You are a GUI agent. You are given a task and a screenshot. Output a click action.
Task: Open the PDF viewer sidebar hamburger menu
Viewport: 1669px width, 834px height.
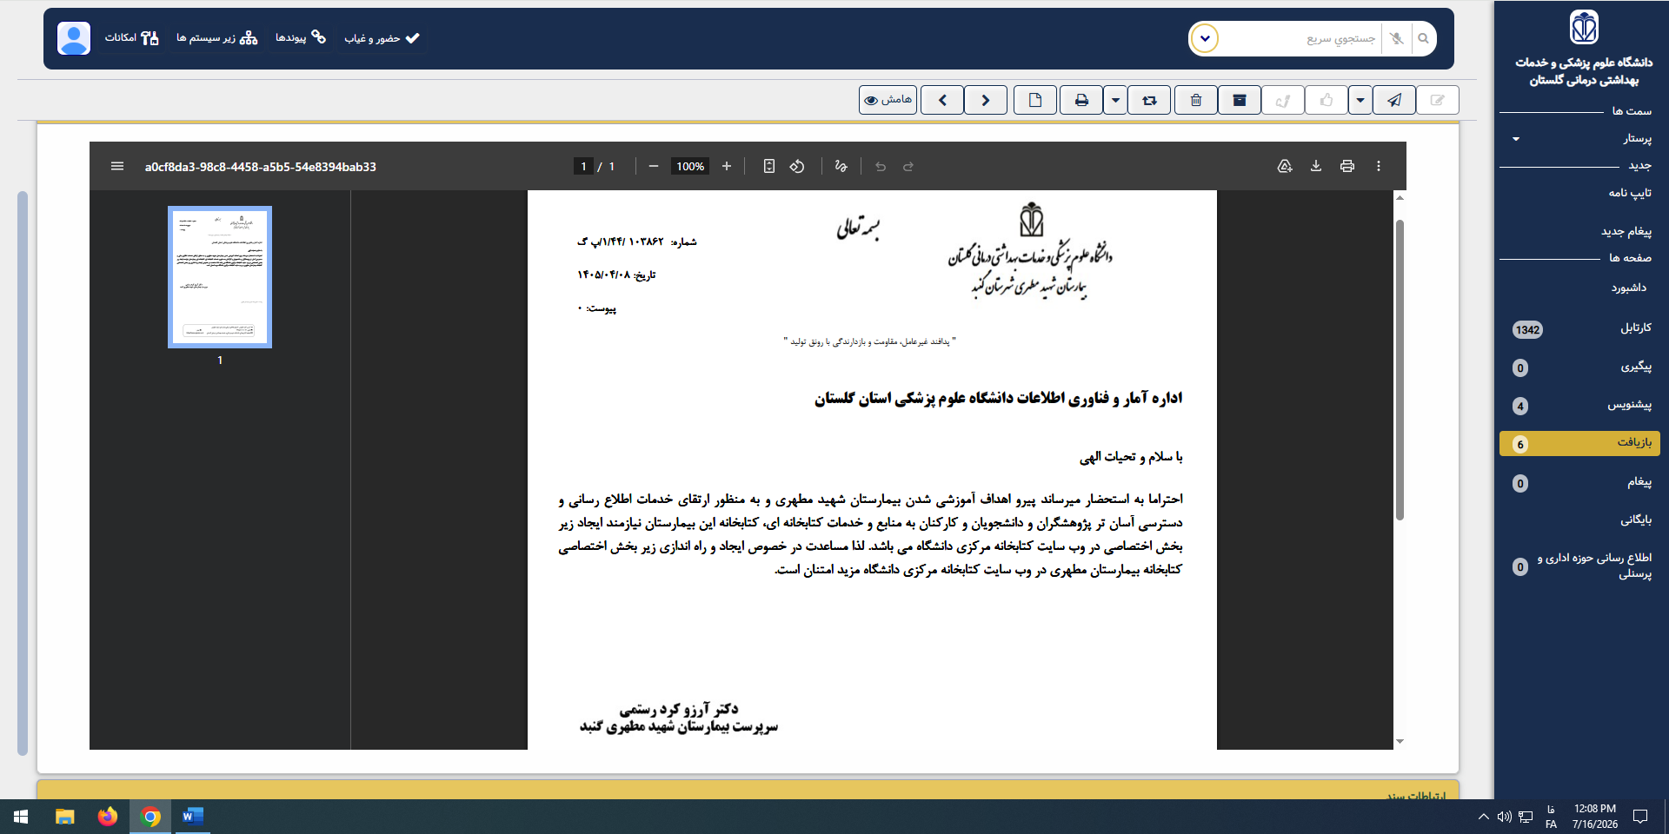(x=117, y=166)
